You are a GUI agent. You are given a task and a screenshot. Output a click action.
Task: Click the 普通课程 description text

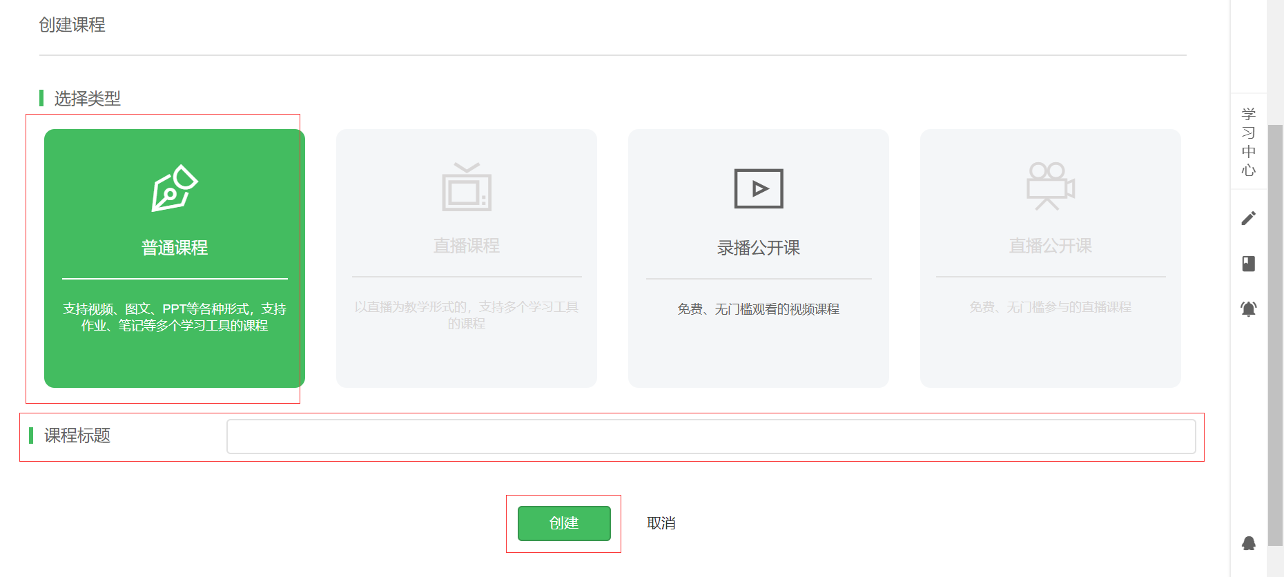175,317
